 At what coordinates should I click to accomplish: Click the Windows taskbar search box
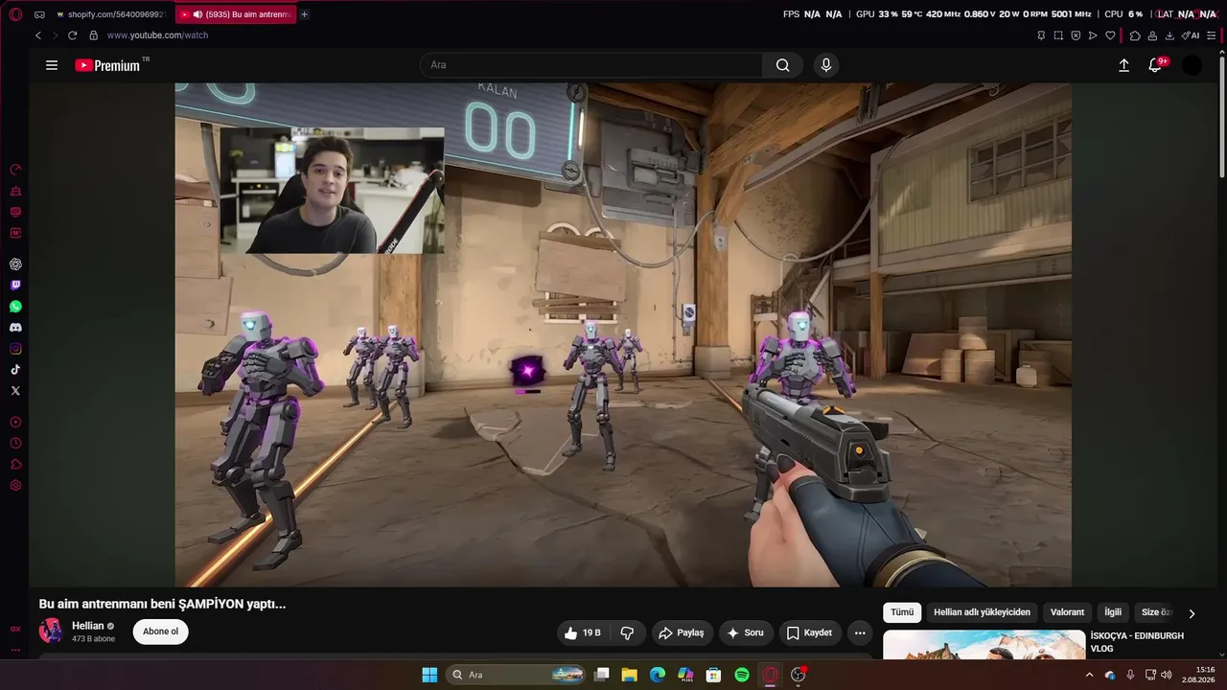pyautogui.click(x=516, y=675)
